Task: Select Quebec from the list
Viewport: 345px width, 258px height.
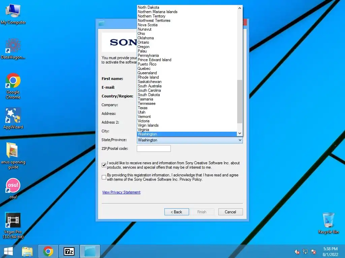Action: tap(187, 69)
